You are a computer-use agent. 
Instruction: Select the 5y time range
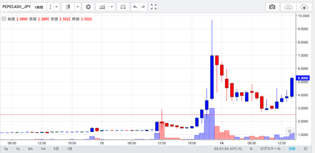pyautogui.click(x=6, y=149)
